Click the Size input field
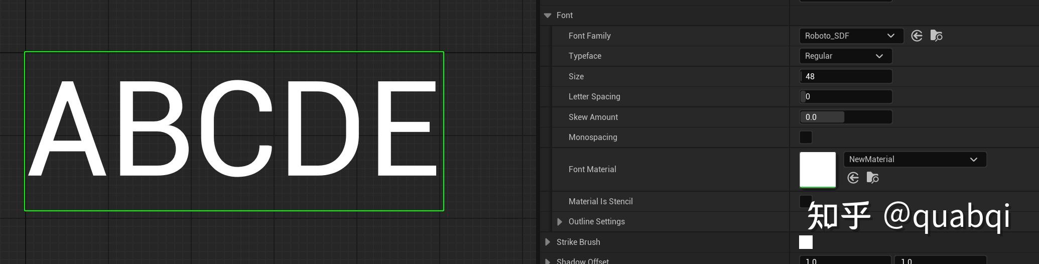Screen dimensions: 1039x264 pyautogui.click(x=846, y=76)
